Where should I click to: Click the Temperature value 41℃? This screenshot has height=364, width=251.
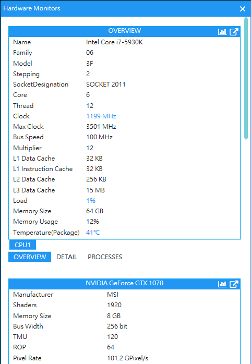pos(93,233)
